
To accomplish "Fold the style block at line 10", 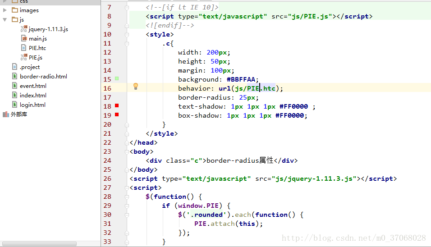I will pyautogui.click(x=127, y=35).
